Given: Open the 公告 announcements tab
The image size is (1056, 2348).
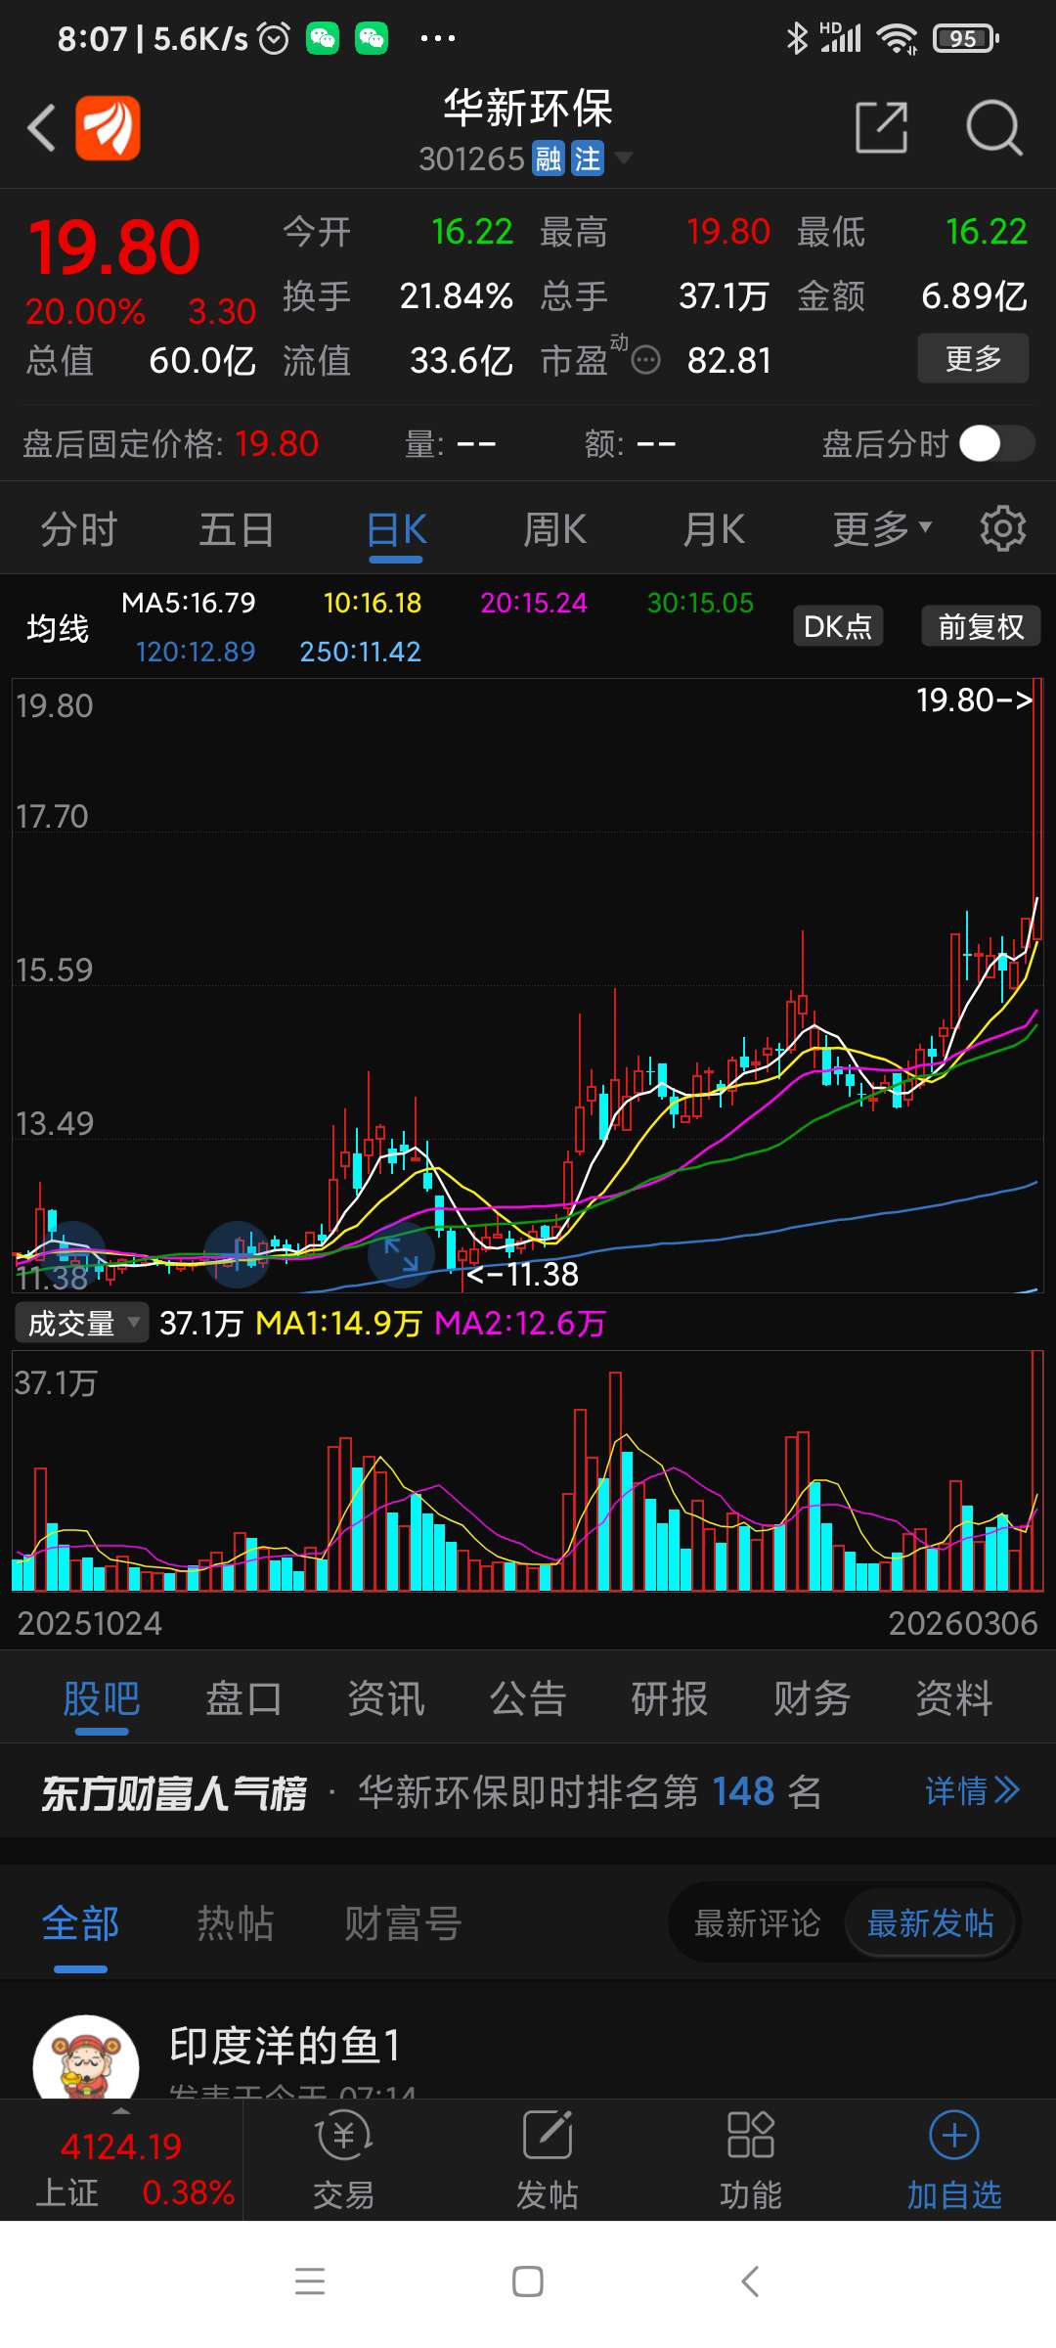Looking at the screenshot, I should (x=528, y=1698).
